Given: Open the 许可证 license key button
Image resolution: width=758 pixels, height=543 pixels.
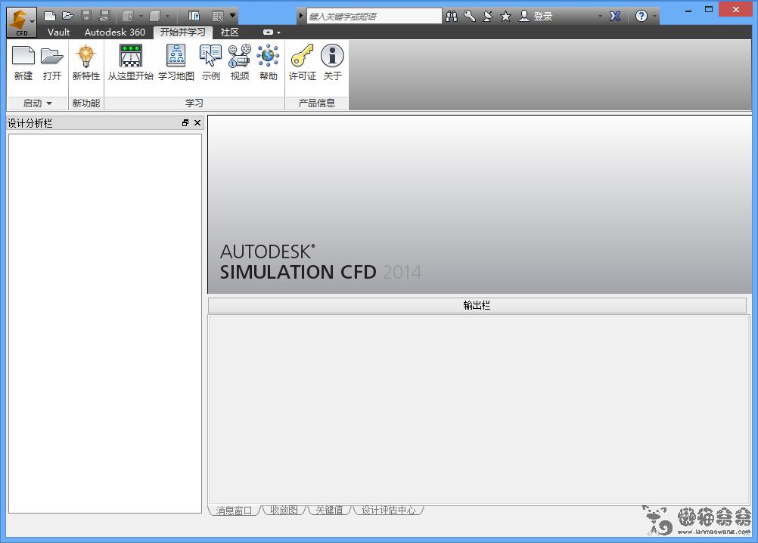Looking at the screenshot, I should pos(302,63).
